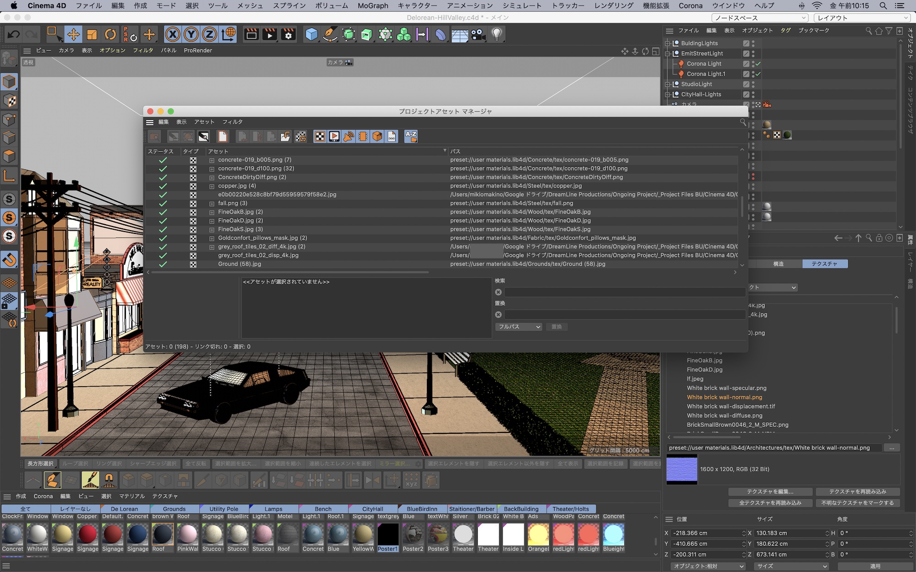Open the MoGraph menu
The width and height of the screenshot is (916, 572).
373,5
